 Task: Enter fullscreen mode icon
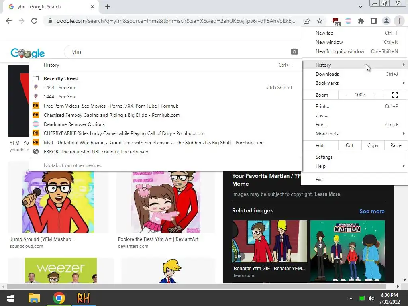point(395,95)
